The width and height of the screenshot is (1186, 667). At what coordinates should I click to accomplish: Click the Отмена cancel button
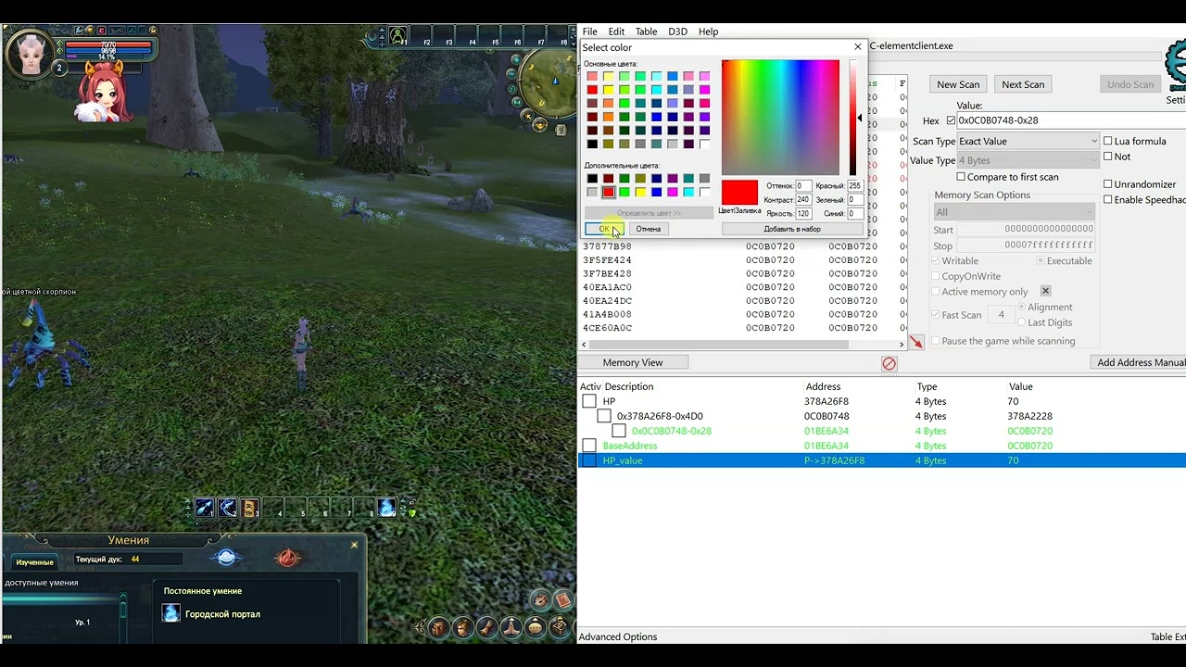(649, 229)
